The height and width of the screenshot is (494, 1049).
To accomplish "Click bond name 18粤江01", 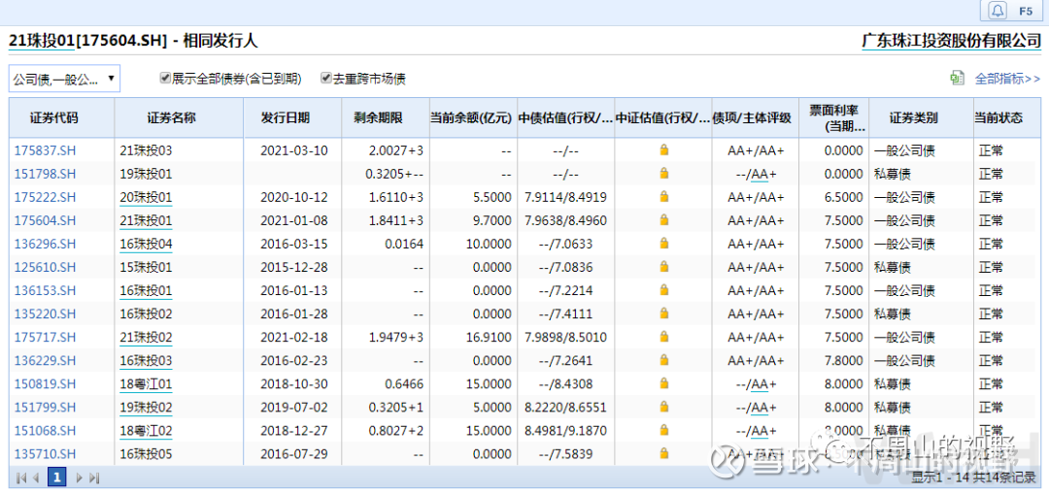I will click(146, 383).
